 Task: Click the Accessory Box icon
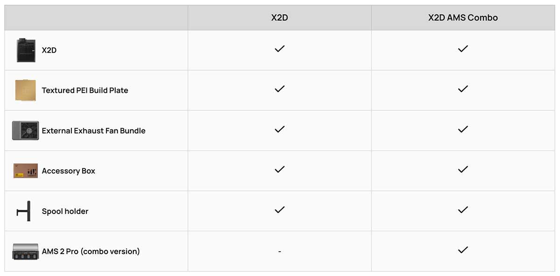[25, 171]
